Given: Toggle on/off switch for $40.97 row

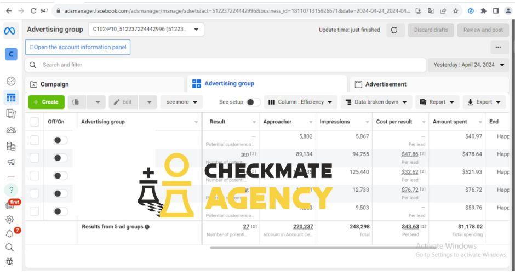Looking at the screenshot, I should (x=61, y=140).
